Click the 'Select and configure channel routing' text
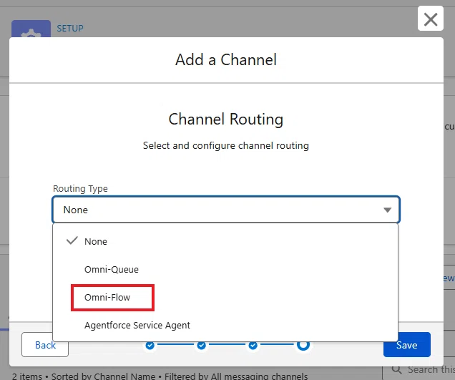This screenshot has height=380, width=455. [x=226, y=145]
